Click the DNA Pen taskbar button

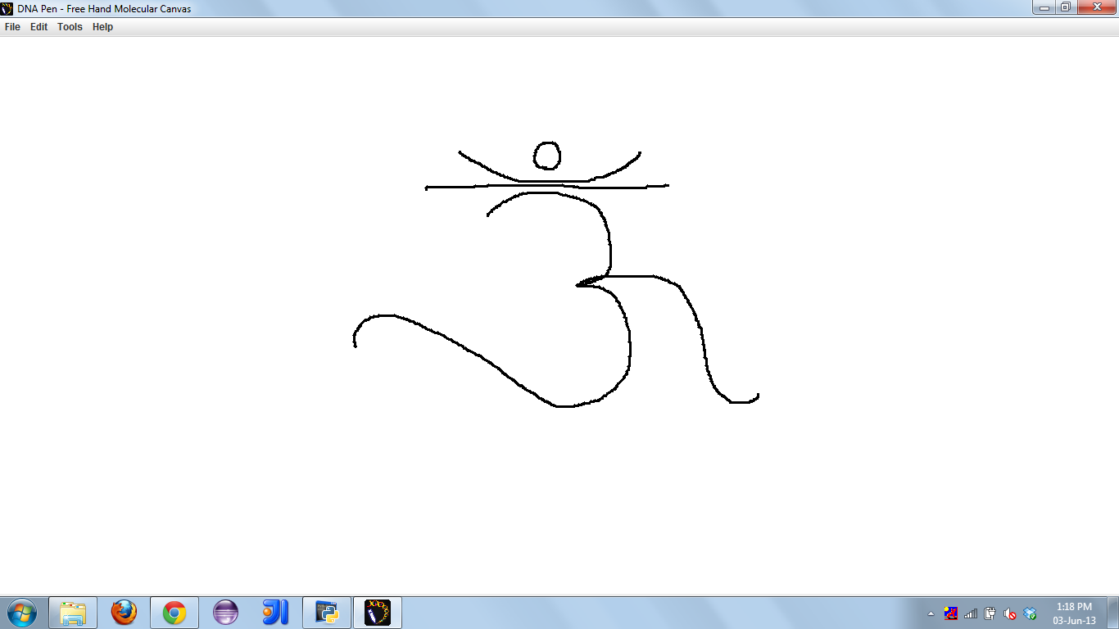tap(378, 613)
